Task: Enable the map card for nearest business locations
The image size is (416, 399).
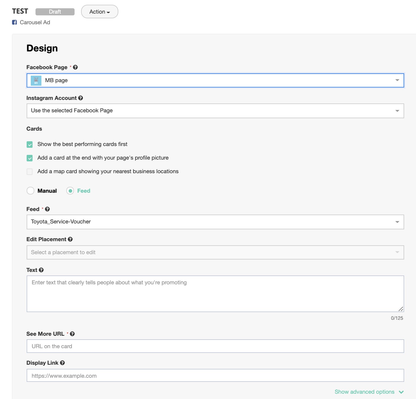Action: click(x=30, y=172)
